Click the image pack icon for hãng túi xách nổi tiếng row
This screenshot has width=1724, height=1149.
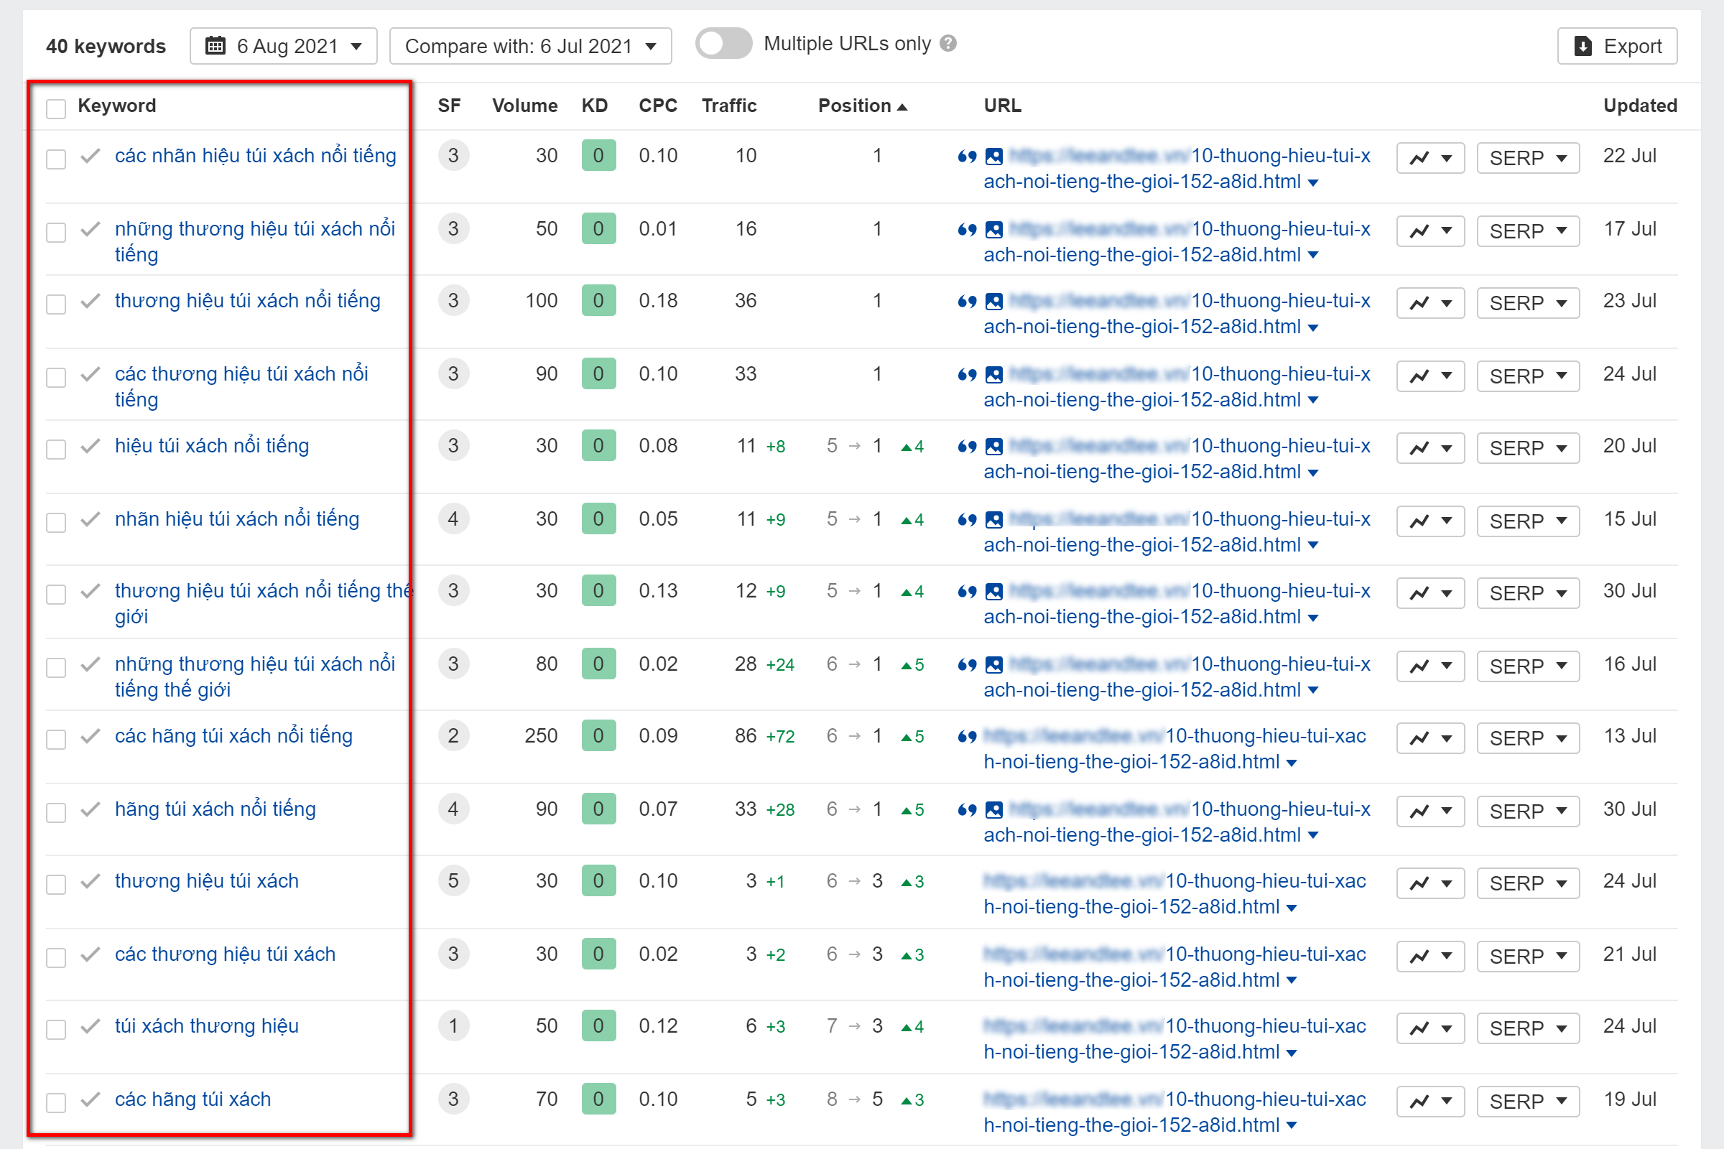(x=994, y=810)
